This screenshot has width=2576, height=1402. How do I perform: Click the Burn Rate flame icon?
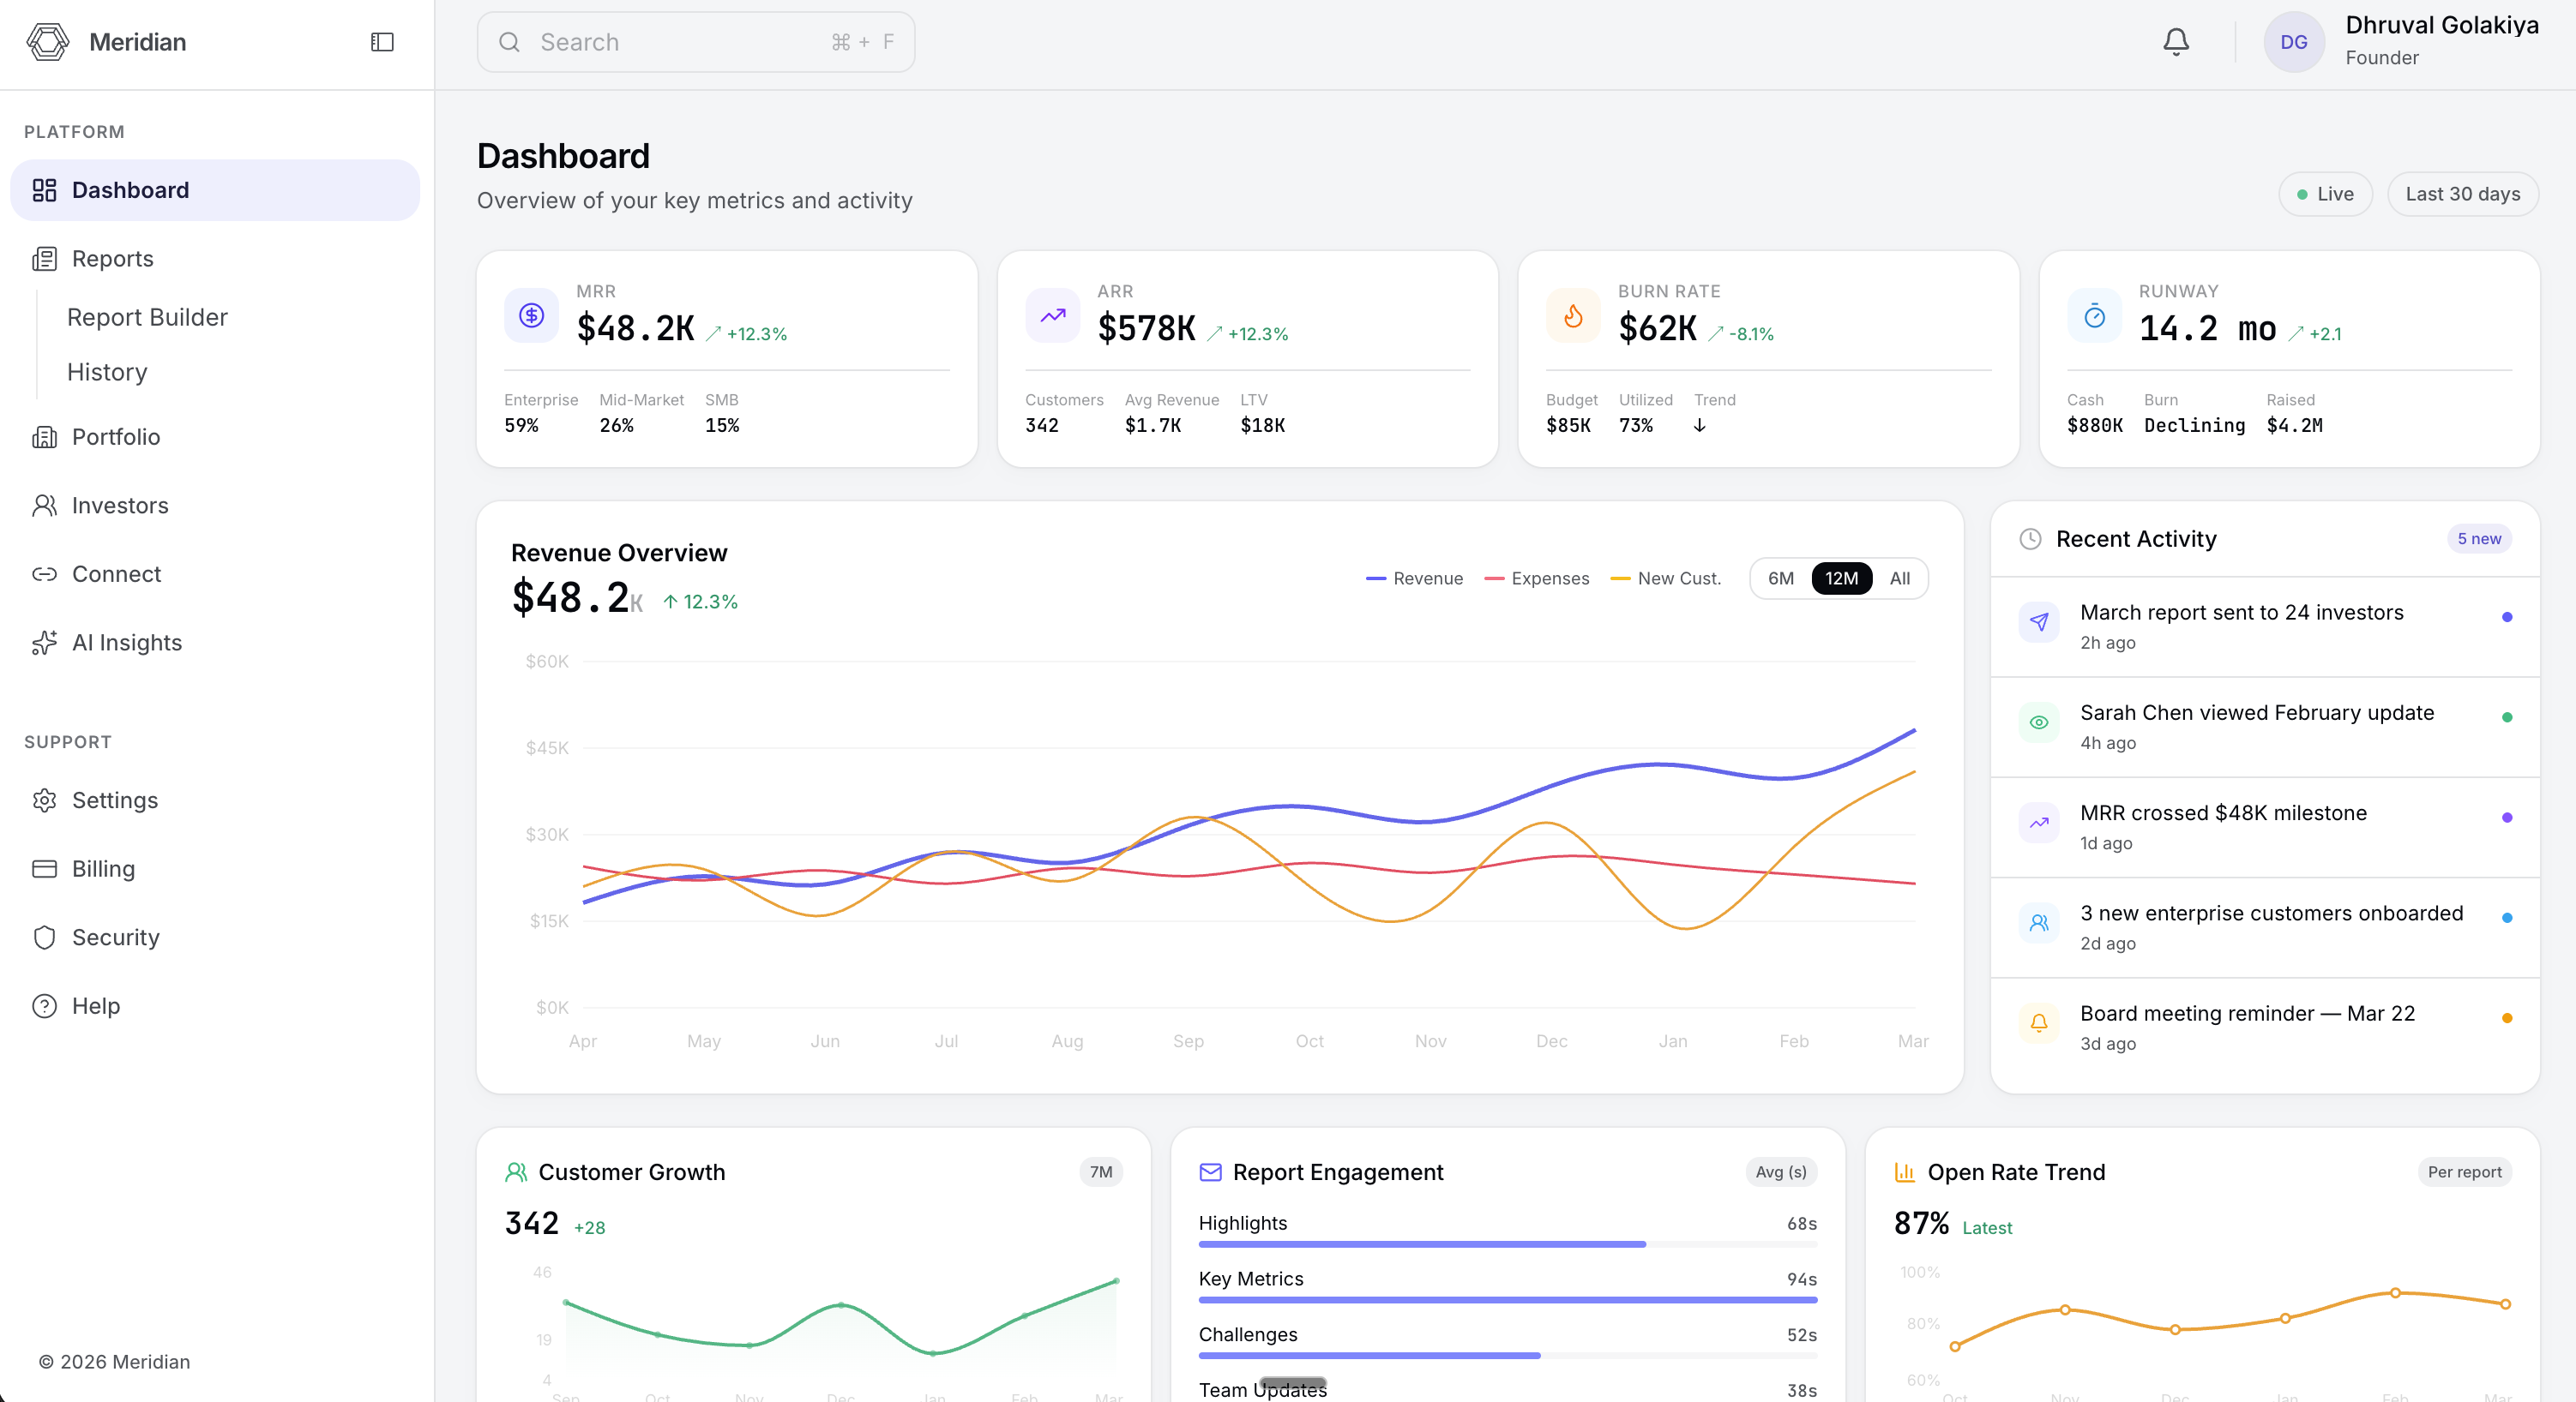(x=1572, y=315)
